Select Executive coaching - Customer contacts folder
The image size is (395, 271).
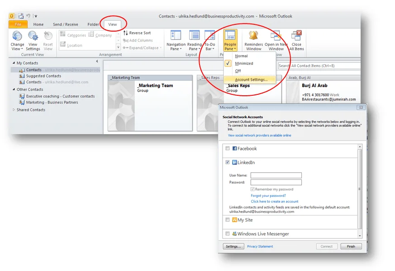(61, 96)
